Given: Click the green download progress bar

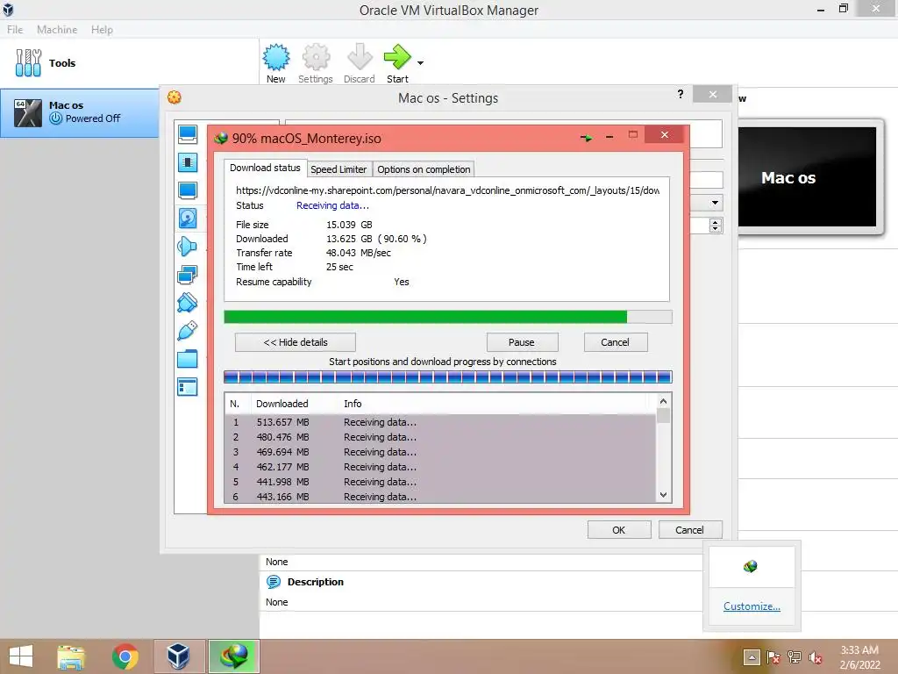Looking at the screenshot, I should [x=448, y=317].
